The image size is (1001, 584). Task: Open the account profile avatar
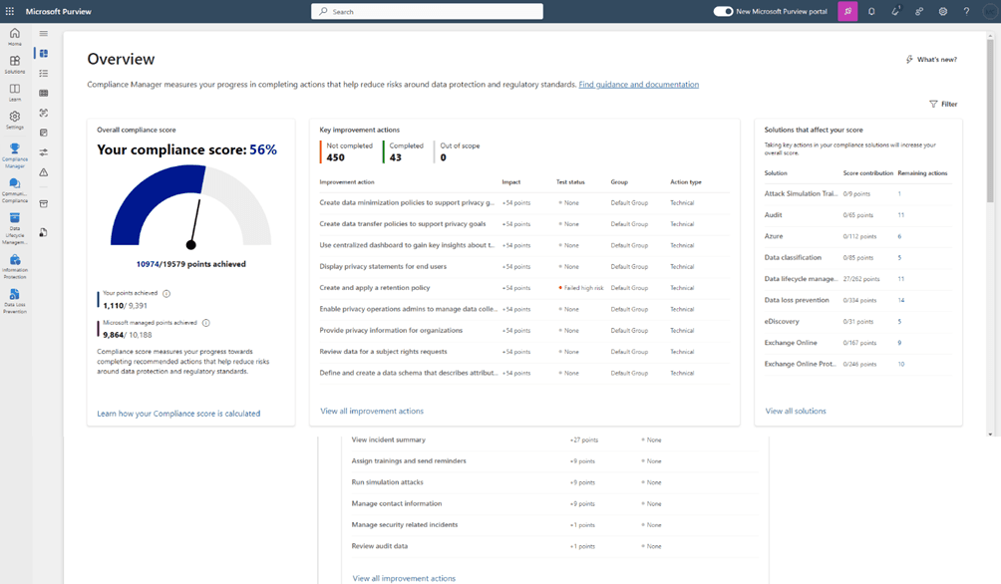(x=991, y=12)
